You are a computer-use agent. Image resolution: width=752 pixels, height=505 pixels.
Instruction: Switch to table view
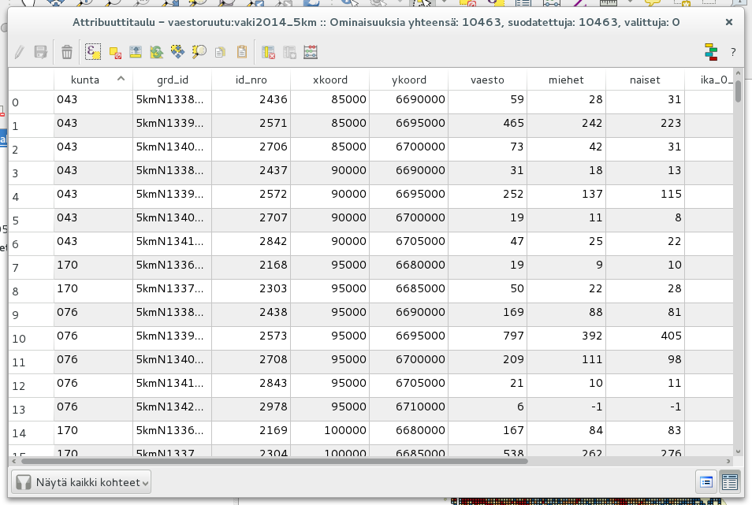(729, 482)
